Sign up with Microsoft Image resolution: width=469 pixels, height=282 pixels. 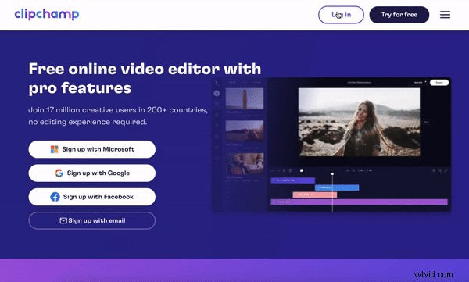pyautogui.click(x=91, y=149)
